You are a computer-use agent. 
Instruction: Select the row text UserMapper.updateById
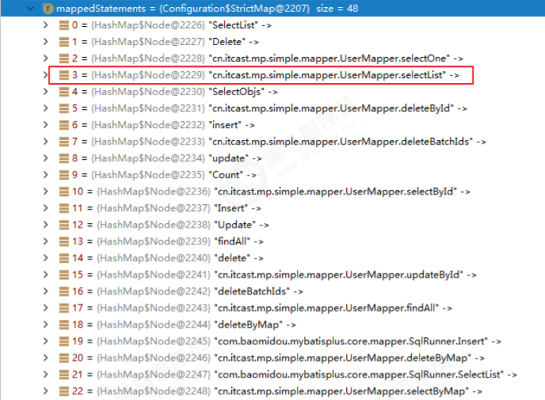coord(274,275)
